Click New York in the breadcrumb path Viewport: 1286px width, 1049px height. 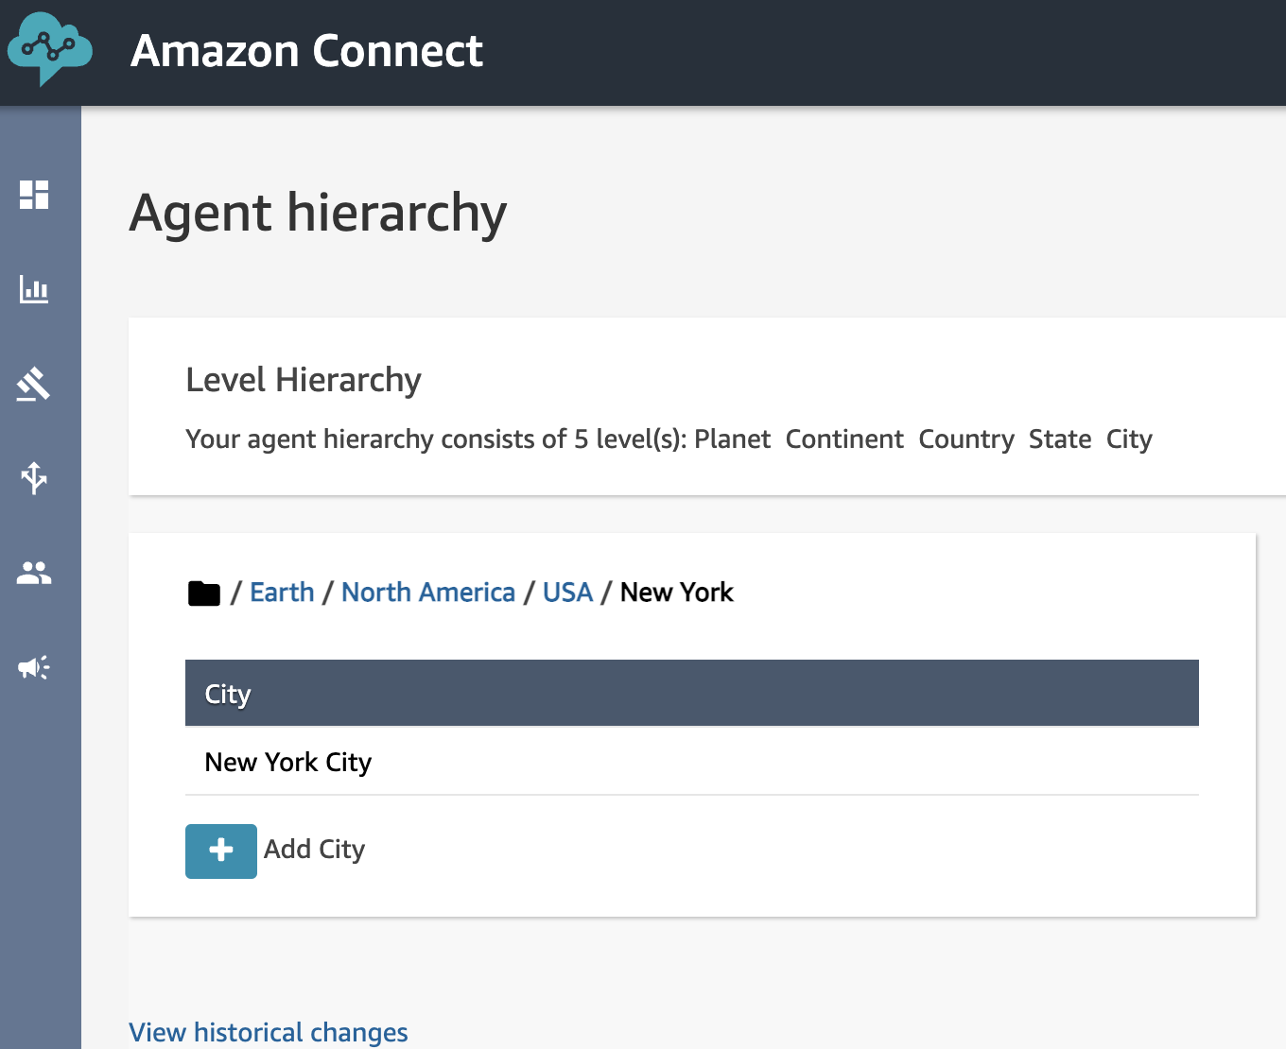[x=676, y=593]
